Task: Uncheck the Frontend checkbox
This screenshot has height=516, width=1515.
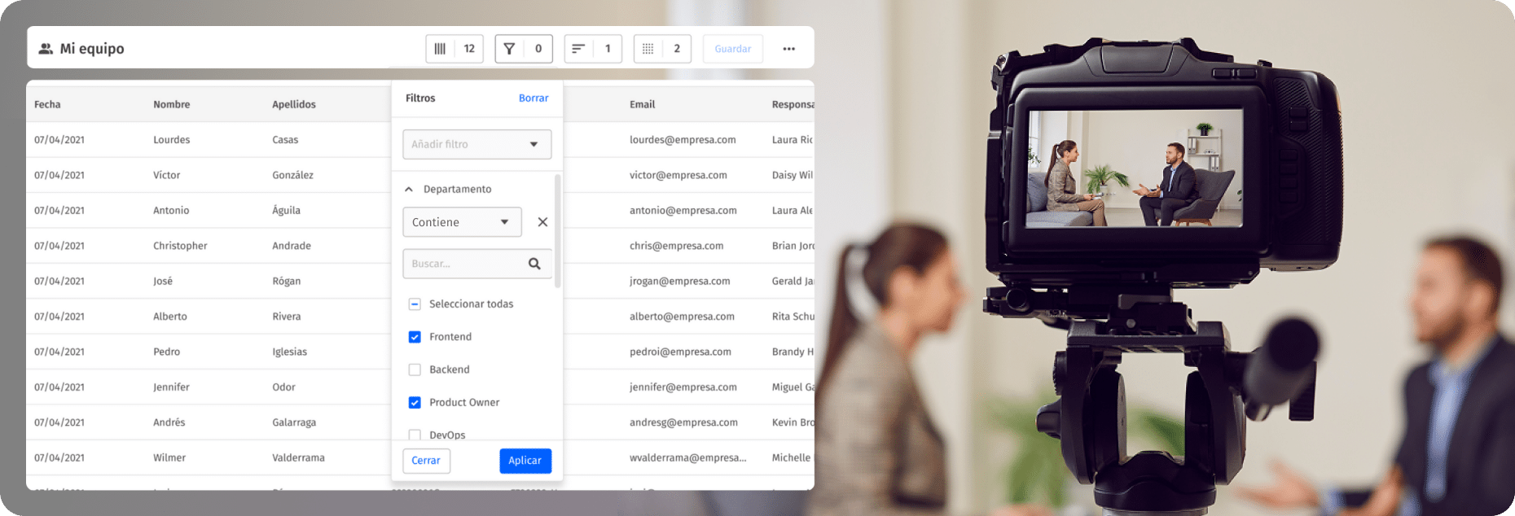Action: (415, 337)
